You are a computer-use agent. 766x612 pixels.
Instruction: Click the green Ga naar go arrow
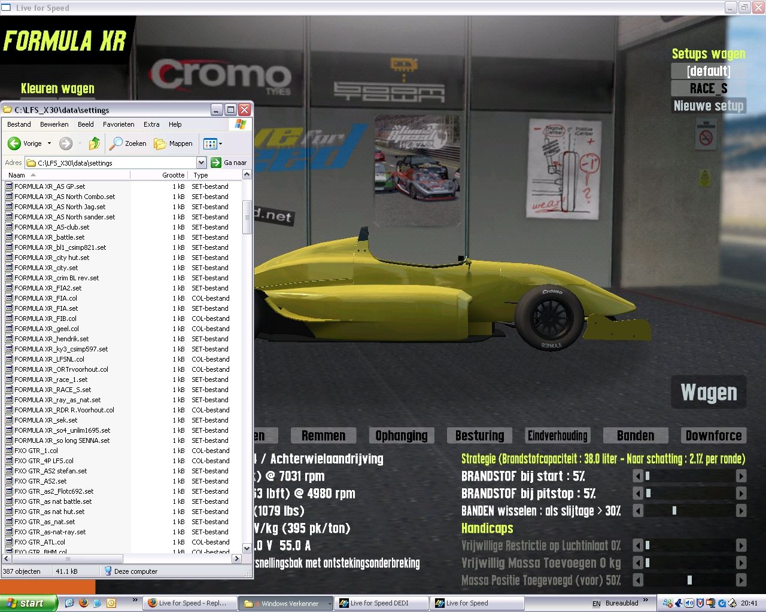click(x=216, y=163)
